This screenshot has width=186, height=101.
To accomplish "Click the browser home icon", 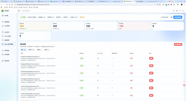I will tap(9, 5).
